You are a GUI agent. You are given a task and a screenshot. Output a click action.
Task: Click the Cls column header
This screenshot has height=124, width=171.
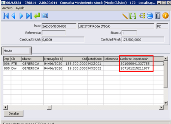pos(16,59)
